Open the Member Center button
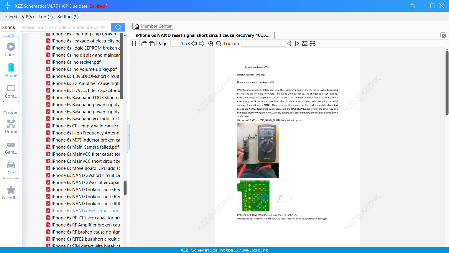Screen dimensions: 449x253 point(153,26)
